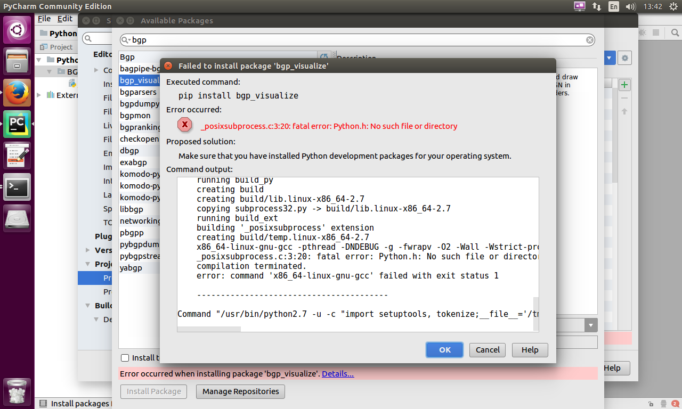Collapse the Python project root node

coord(40,60)
